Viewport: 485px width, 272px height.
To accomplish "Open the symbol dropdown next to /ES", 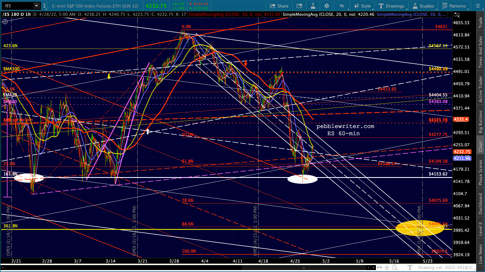I will point(37,6).
